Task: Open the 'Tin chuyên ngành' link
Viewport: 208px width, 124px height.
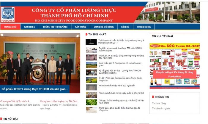Action: click(161, 108)
